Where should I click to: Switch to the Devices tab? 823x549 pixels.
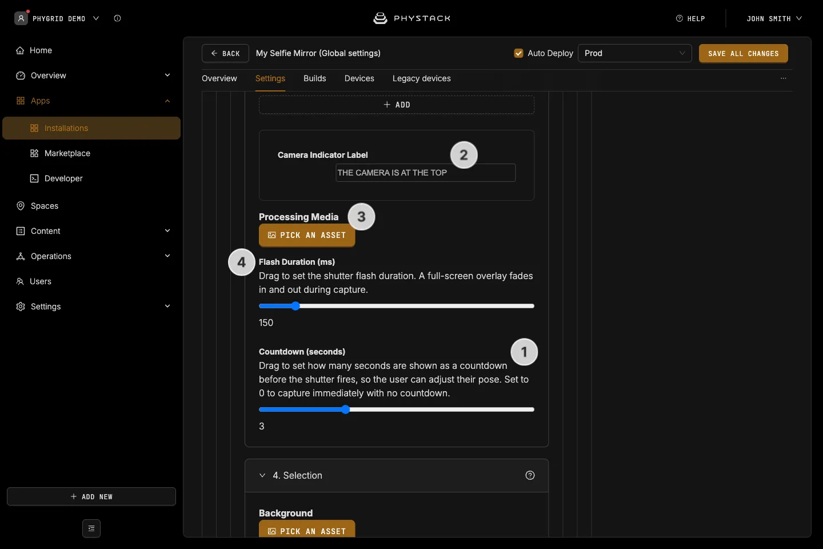359,78
